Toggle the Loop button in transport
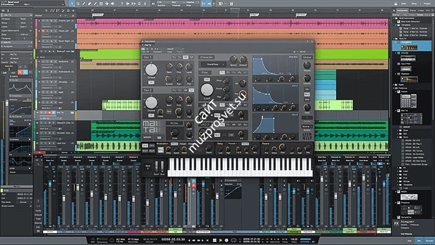Viewport: 435px width, 245px height. coord(234,240)
